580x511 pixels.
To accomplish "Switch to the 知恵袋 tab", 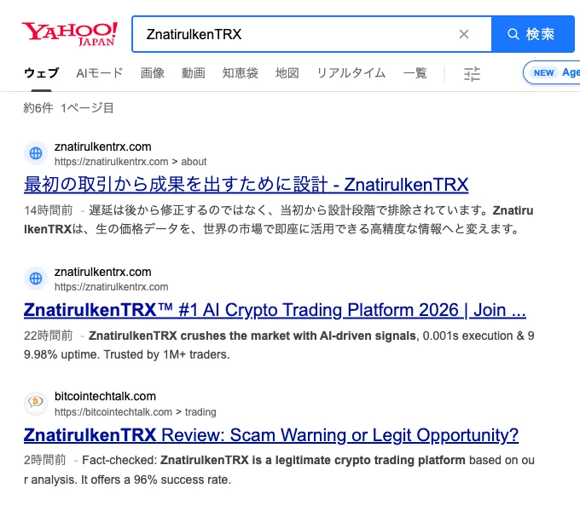I will [241, 73].
